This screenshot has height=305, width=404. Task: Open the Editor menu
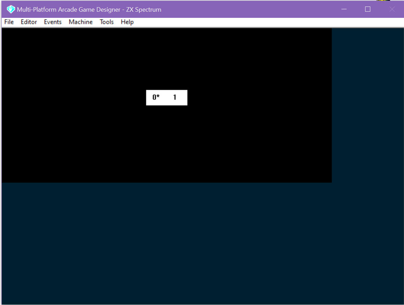pos(29,22)
